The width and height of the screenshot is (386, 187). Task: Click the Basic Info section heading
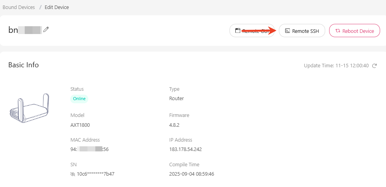pyautogui.click(x=24, y=65)
